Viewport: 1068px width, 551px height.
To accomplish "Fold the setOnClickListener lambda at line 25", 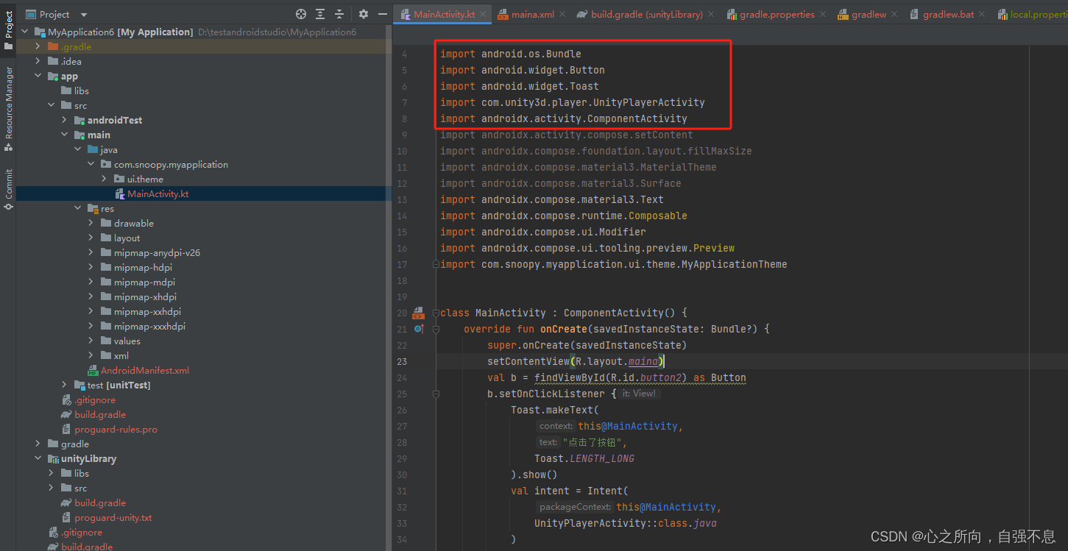I will [x=436, y=394].
